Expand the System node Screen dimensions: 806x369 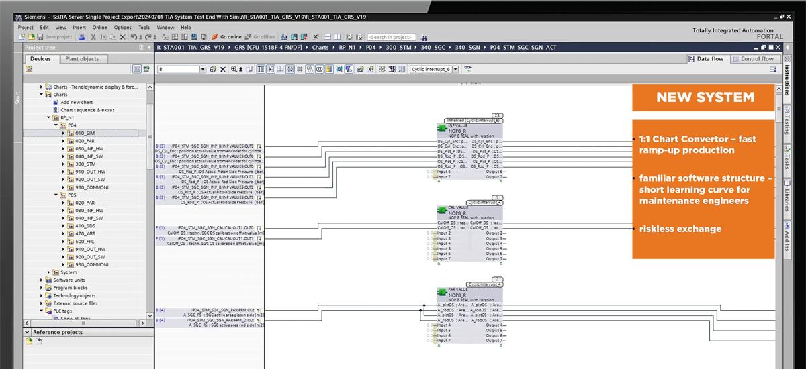point(49,272)
